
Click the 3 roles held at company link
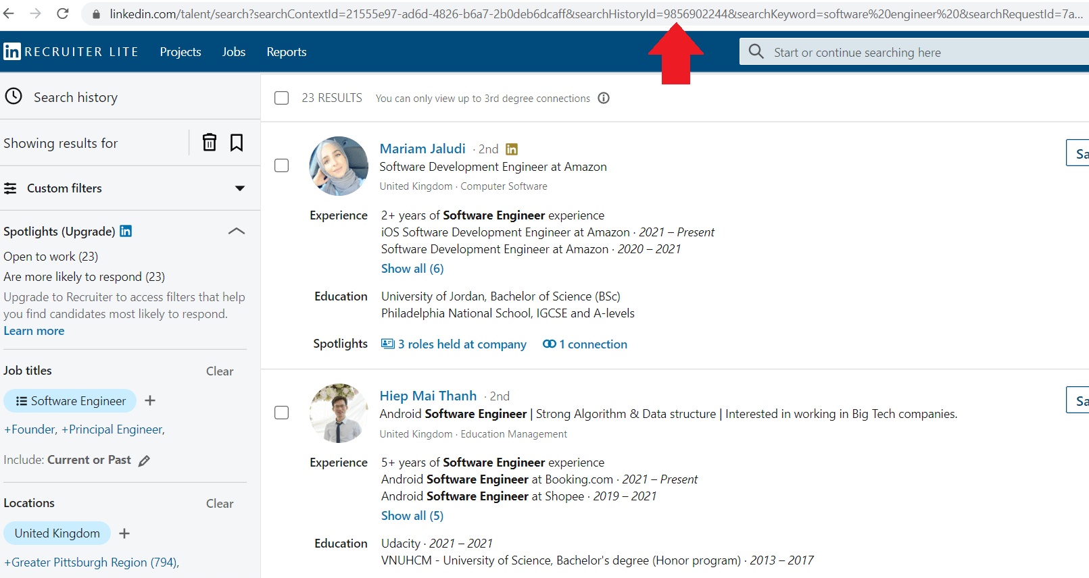click(x=462, y=344)
